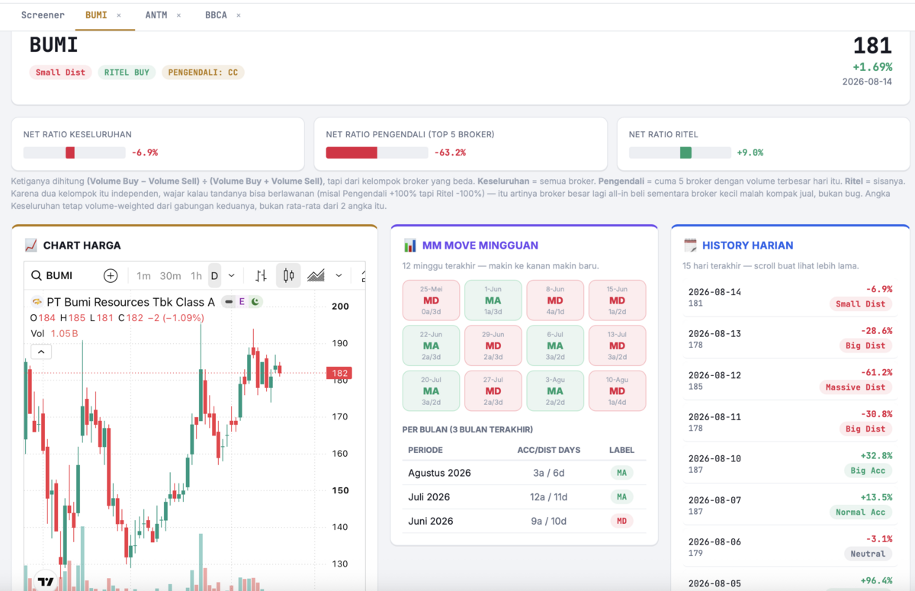Click the Juni 2026 row
Screen dimensions: 915x591
point(524,522)
